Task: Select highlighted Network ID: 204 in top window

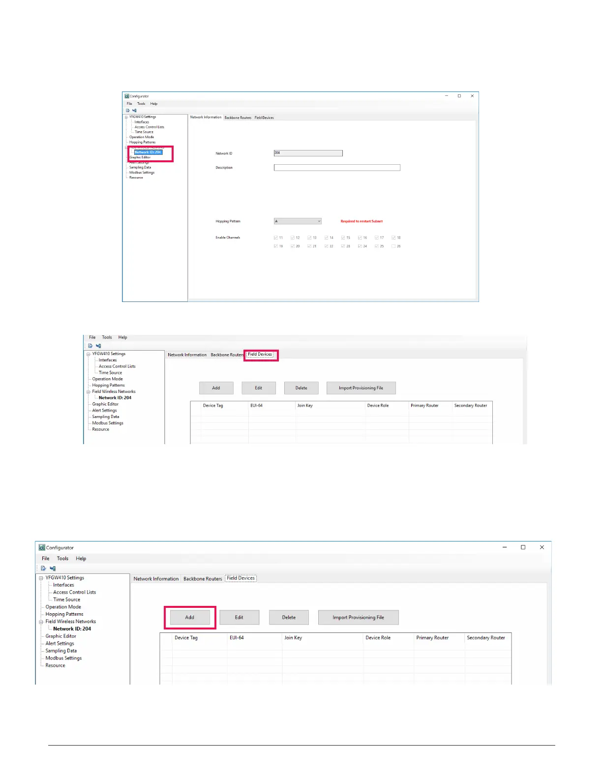Action: pos(148,152)
